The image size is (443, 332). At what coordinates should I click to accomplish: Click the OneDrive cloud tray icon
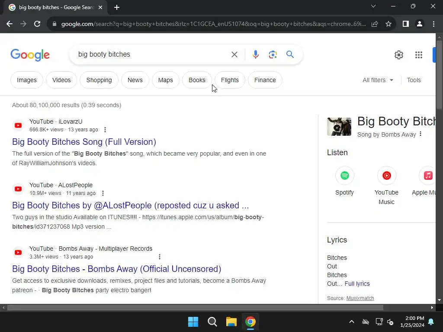[366, 322]
